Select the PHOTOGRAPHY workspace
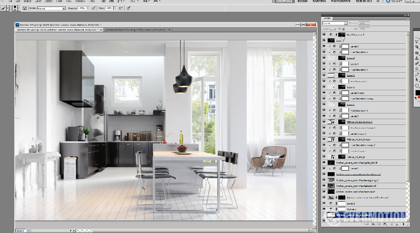Viewport: 420px width, 233px height. (x=341, y=1)
